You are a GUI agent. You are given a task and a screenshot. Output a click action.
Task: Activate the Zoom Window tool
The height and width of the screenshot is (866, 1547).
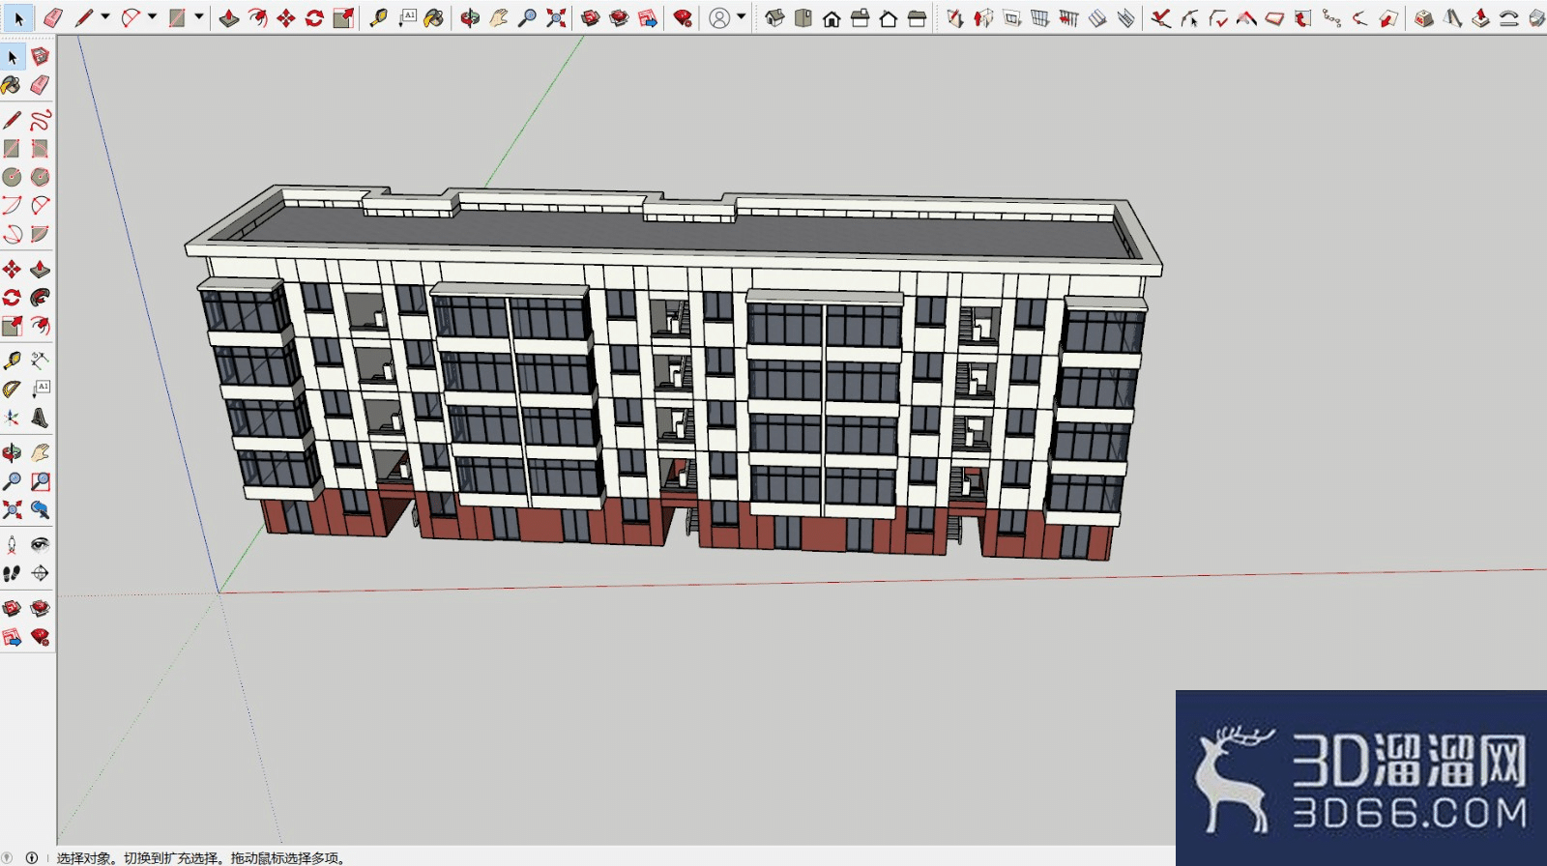40,480
